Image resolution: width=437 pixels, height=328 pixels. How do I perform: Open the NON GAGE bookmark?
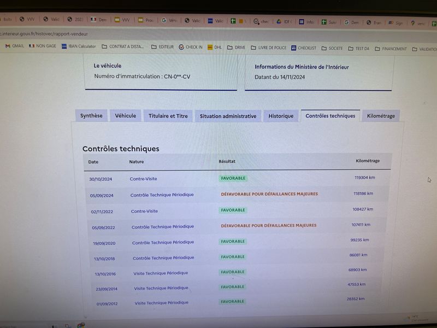pos(43,46)
